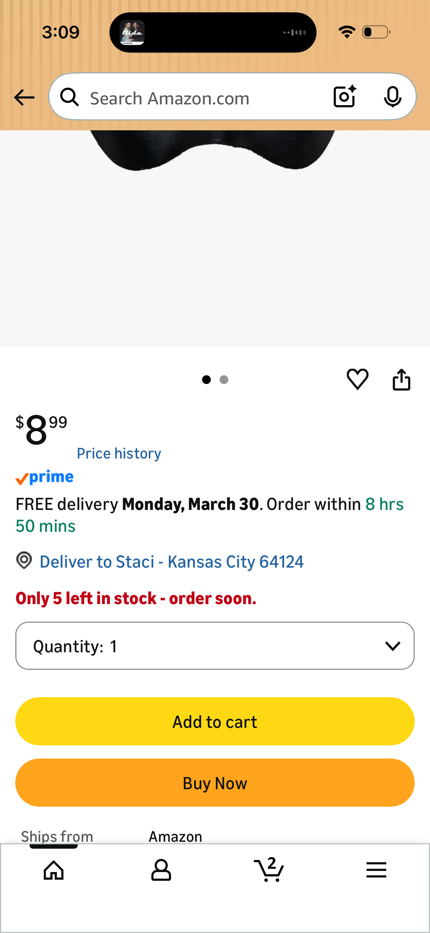The height and width of the screenshot is (933, 430).
Task: Change delivery address Kansas City 64124
Action: [171, 561]
